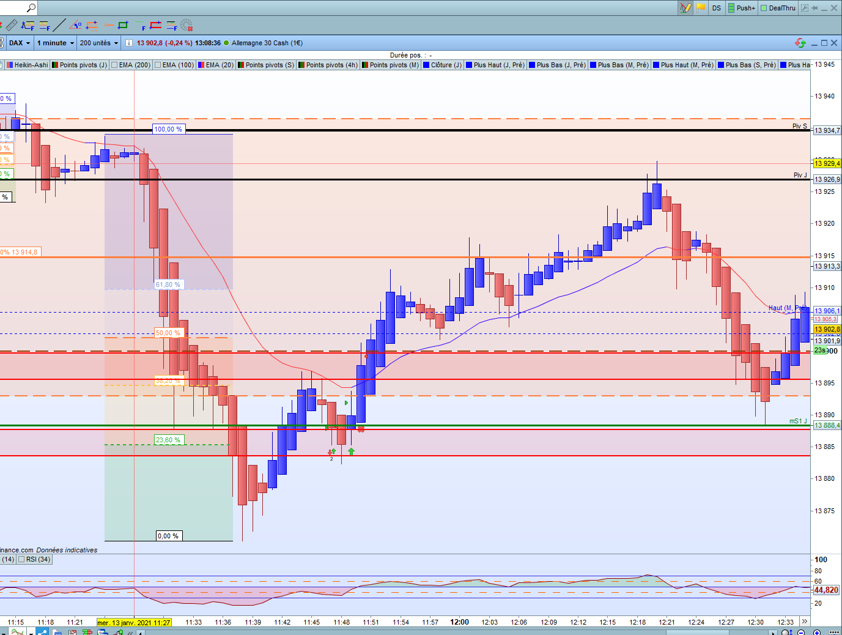The image size is (842, 635).
Task: Click the 61,80 % Fibonacci label
Action: 168,284
